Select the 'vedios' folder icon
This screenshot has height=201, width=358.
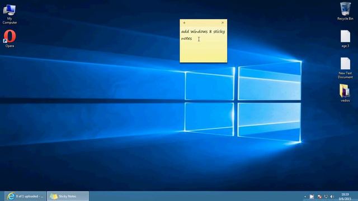(x=345, y=93)
